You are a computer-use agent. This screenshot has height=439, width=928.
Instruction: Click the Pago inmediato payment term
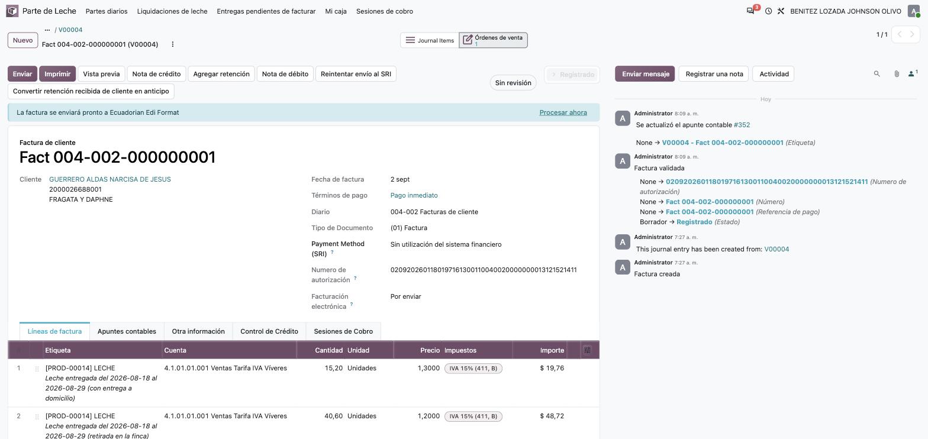pyautogui.click(x=414, y=195)
